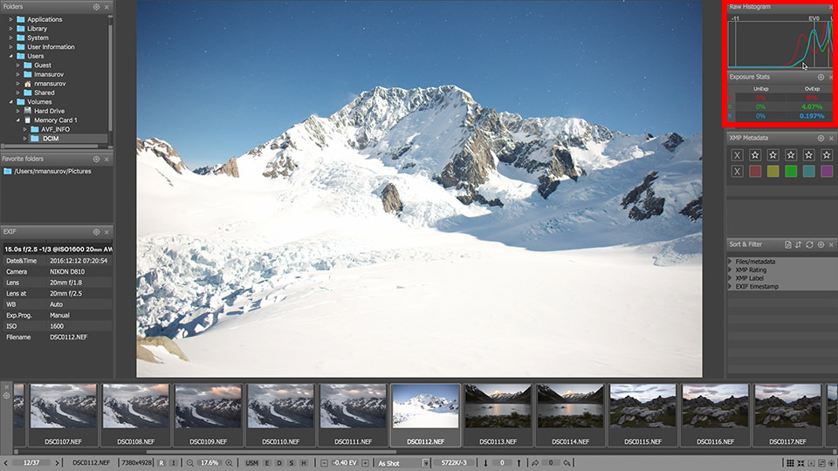Zoom out with the magnifier minus icon
The image size is (838, 471).
click(x=189, y=463)
